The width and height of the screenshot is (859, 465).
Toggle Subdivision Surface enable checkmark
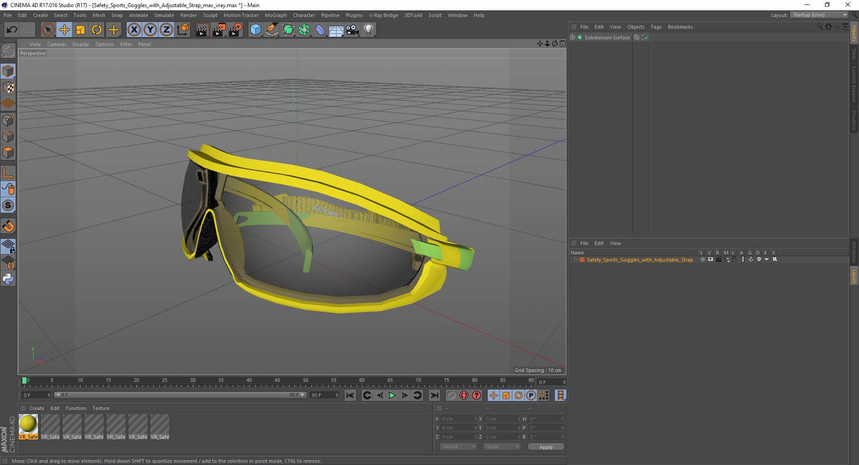point(646,38)
